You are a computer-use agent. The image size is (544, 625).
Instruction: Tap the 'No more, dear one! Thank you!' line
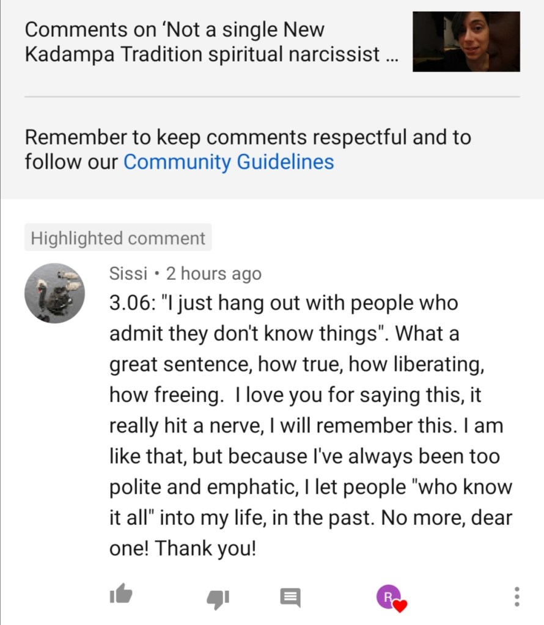coord(447,519)
